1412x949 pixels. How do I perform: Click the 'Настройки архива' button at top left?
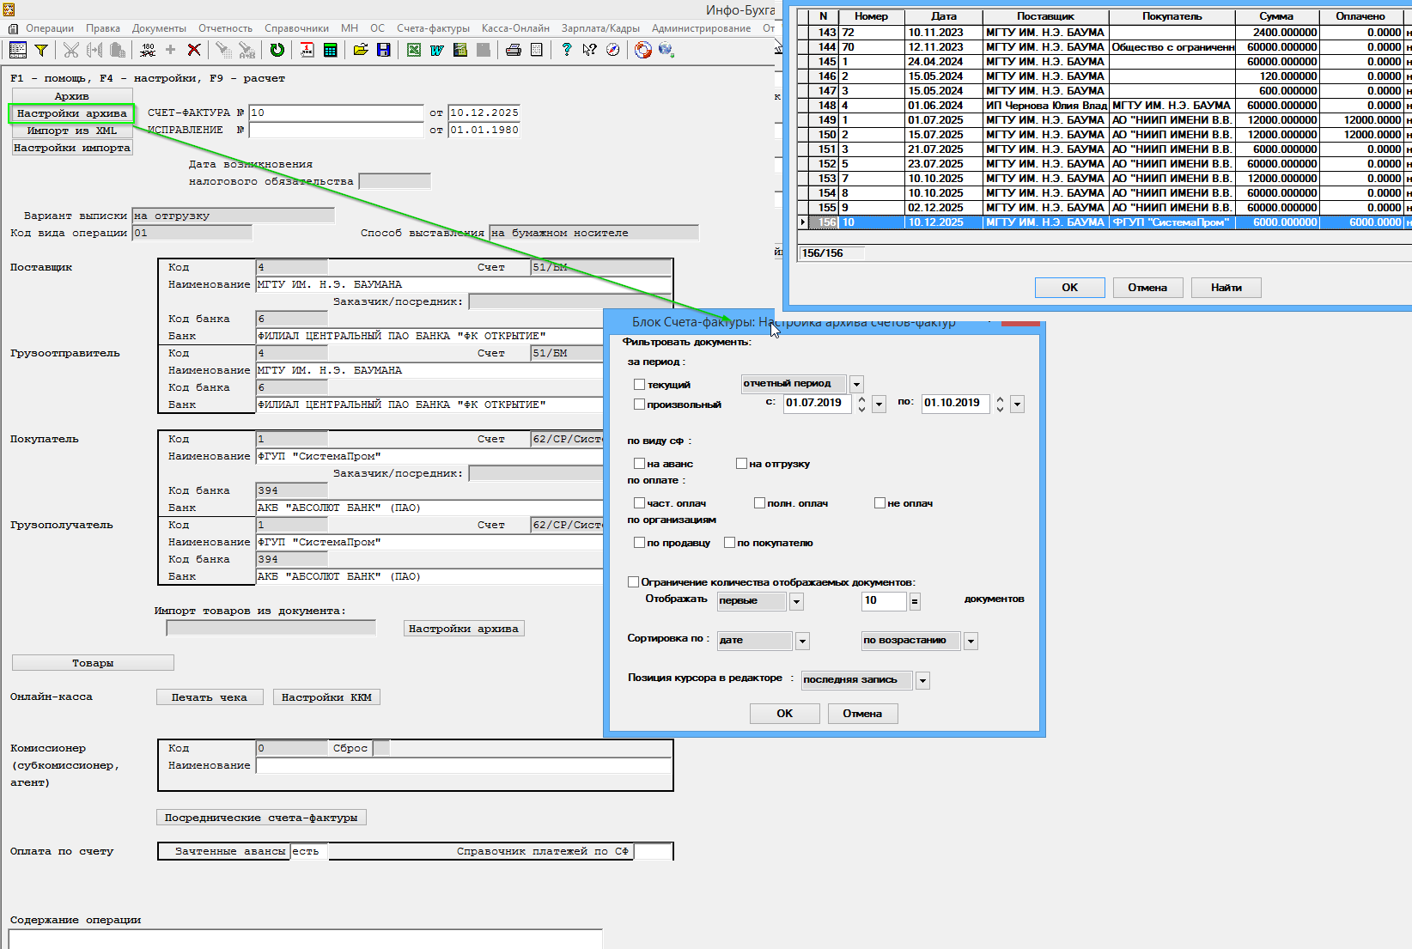click(72, 113)
